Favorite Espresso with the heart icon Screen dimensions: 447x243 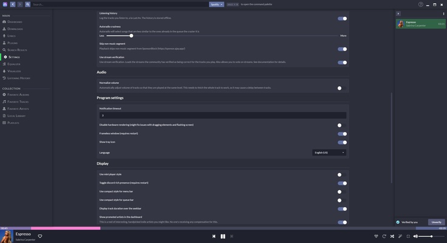(40, 236)
